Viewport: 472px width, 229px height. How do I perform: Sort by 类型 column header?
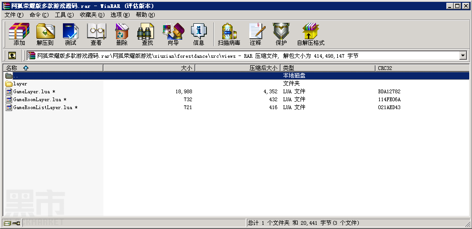(x=328, y=68)
